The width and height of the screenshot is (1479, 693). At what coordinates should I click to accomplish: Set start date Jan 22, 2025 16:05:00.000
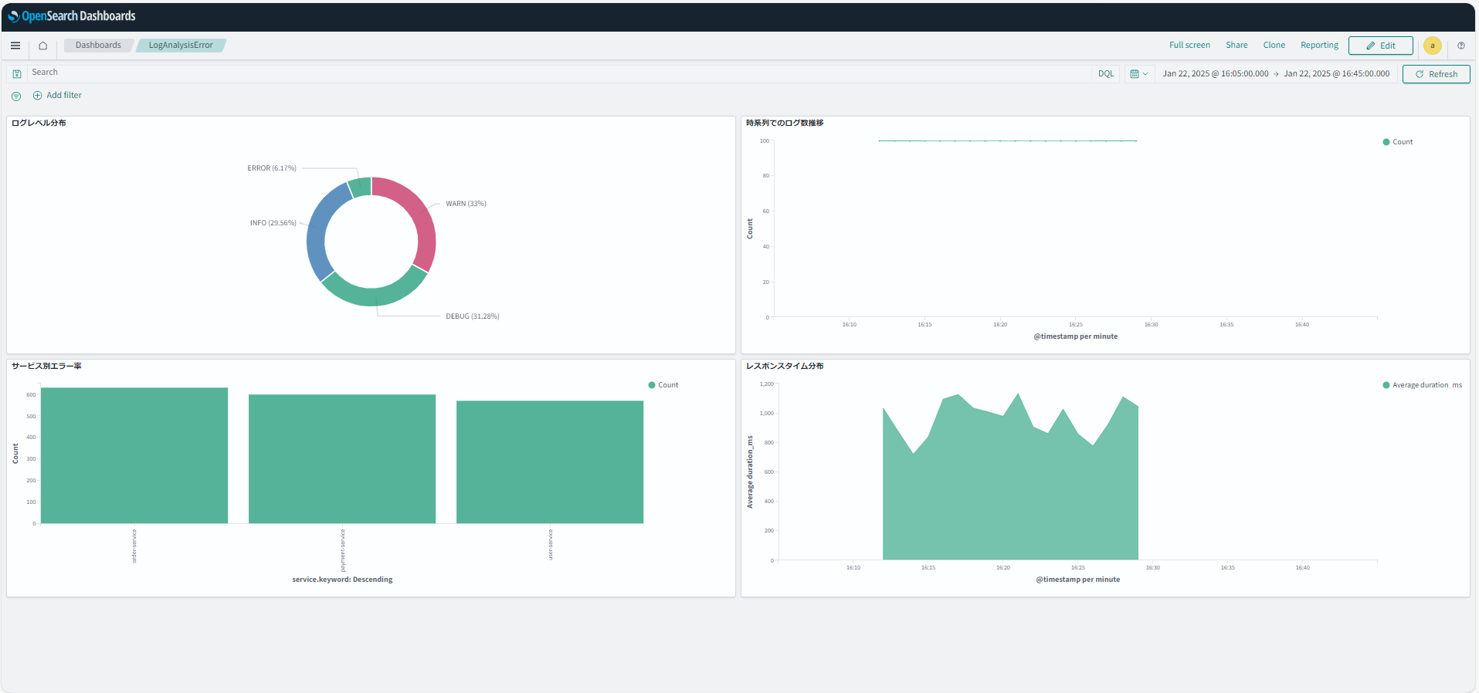(1216, 74)
